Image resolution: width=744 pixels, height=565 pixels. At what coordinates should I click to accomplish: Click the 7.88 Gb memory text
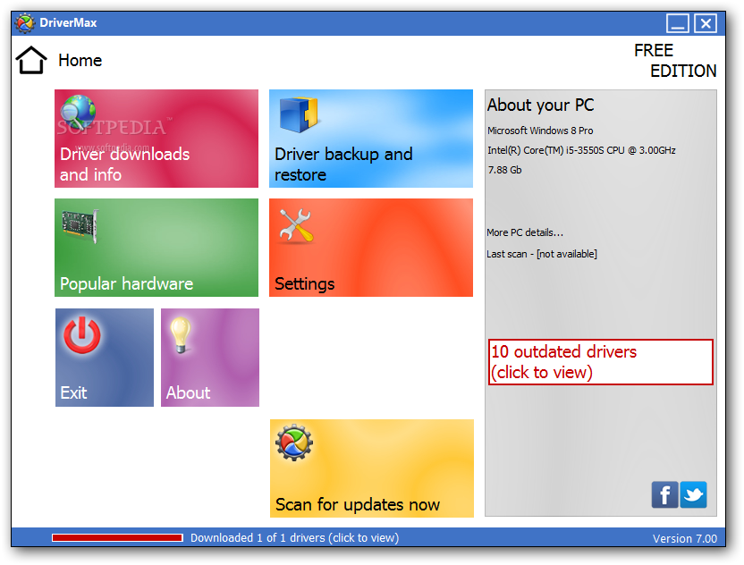point(504,170)
